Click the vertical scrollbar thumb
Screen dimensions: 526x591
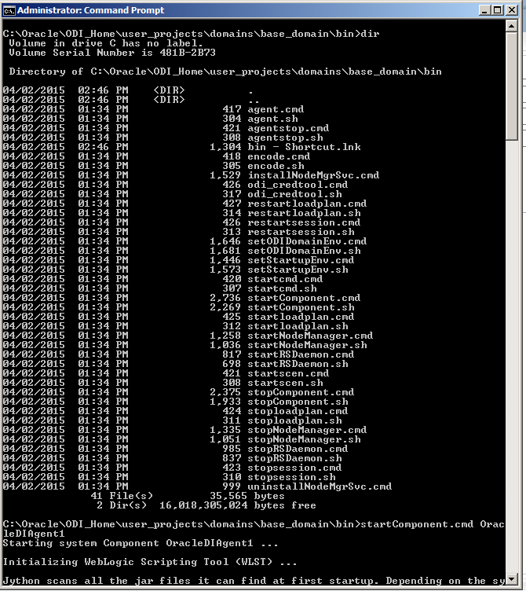(511, 86)
